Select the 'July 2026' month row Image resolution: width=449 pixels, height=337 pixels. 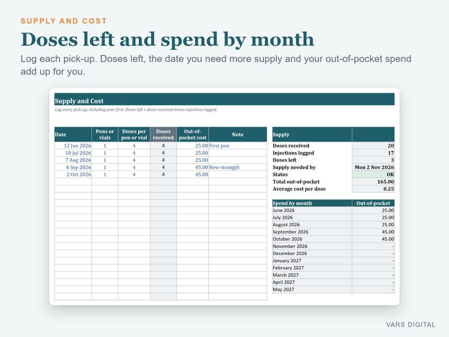point(333,217)
